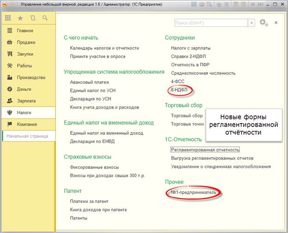
Task: Click the M+ memory button in title bar
Action: click(261, 5)
